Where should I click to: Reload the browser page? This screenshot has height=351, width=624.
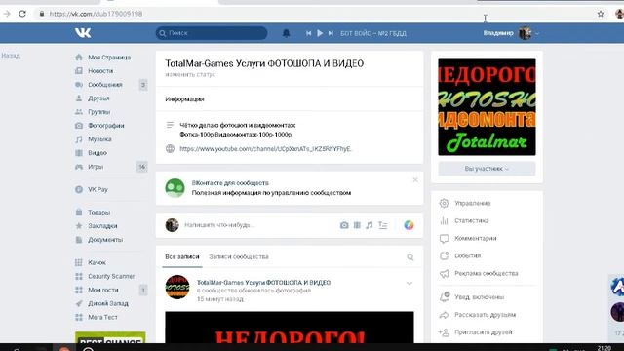pos(22,14)
